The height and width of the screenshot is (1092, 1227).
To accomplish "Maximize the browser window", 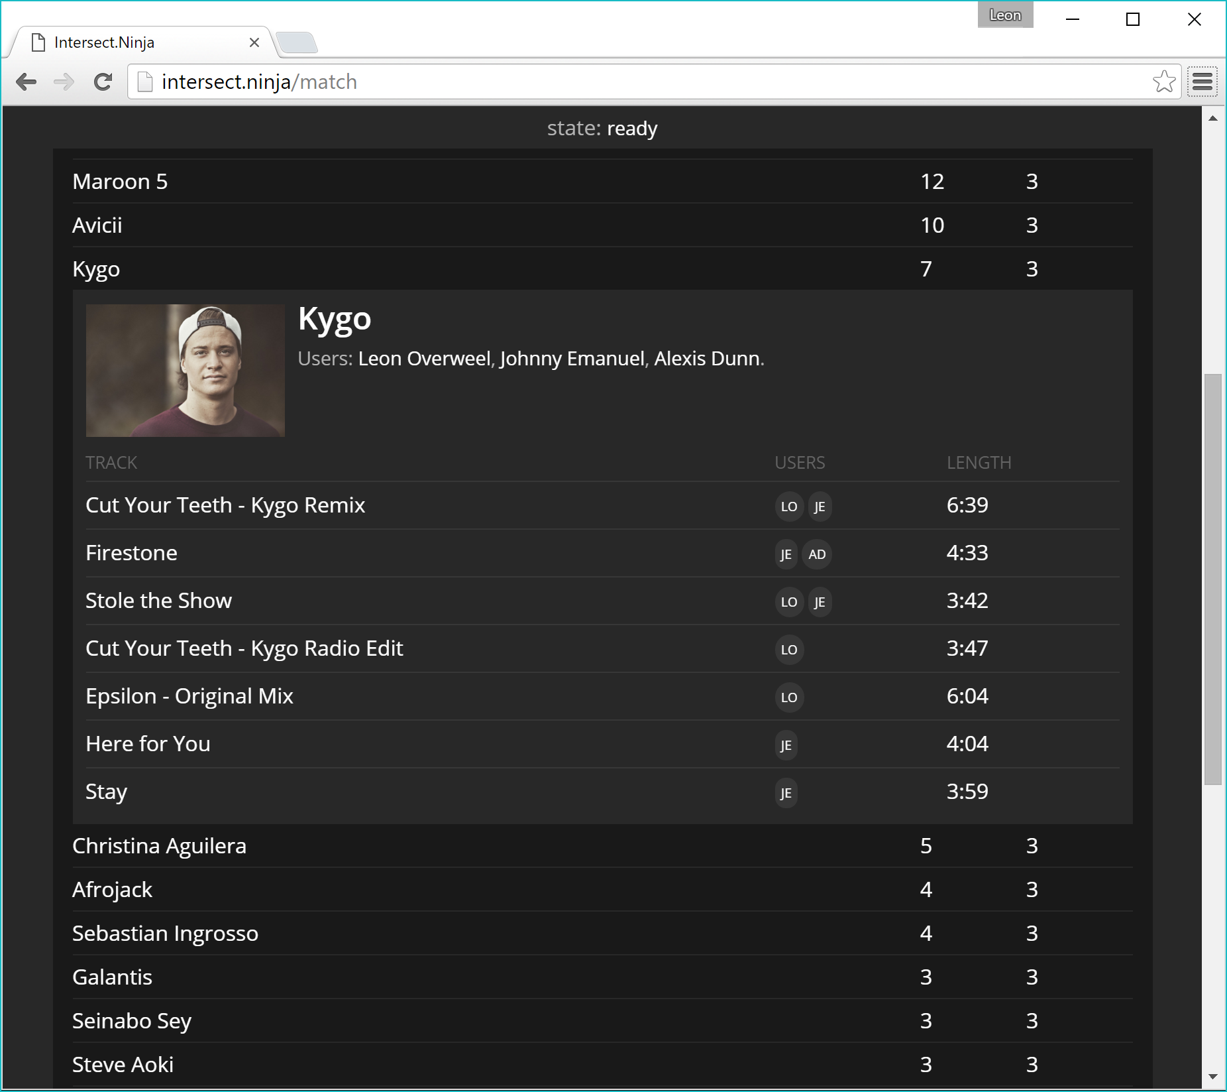I will coord(1133,19).
